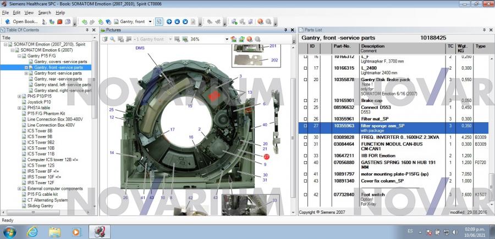The height and width of the screenshot is (239, 495).
Task: Click the Open Book toolbar button
Action: tap(22, 22)
